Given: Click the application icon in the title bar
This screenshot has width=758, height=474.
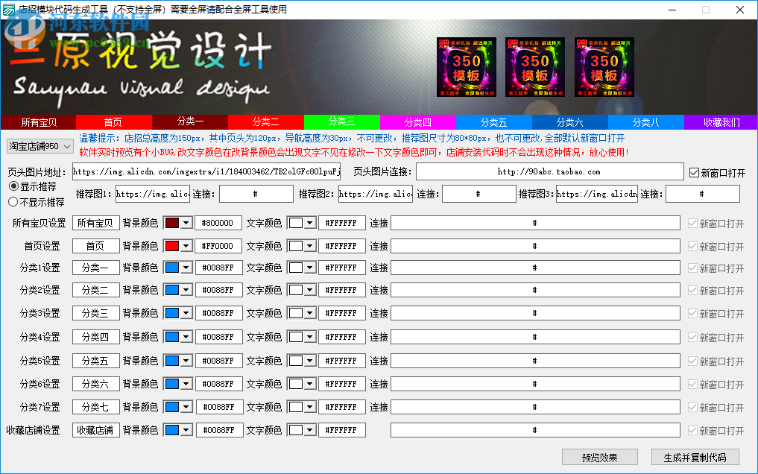Looking at the screenshot, I should click(10, 9).
